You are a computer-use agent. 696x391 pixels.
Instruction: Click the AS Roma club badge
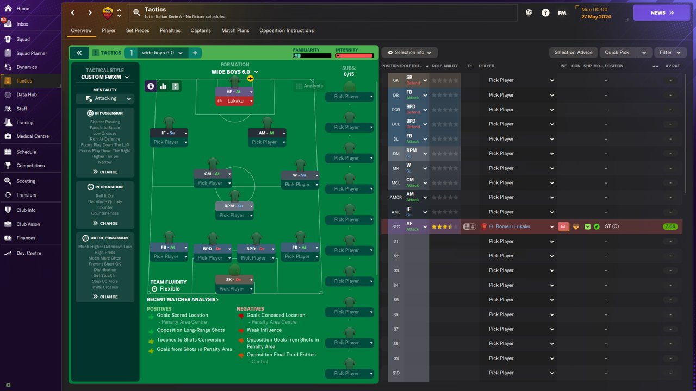107,12
